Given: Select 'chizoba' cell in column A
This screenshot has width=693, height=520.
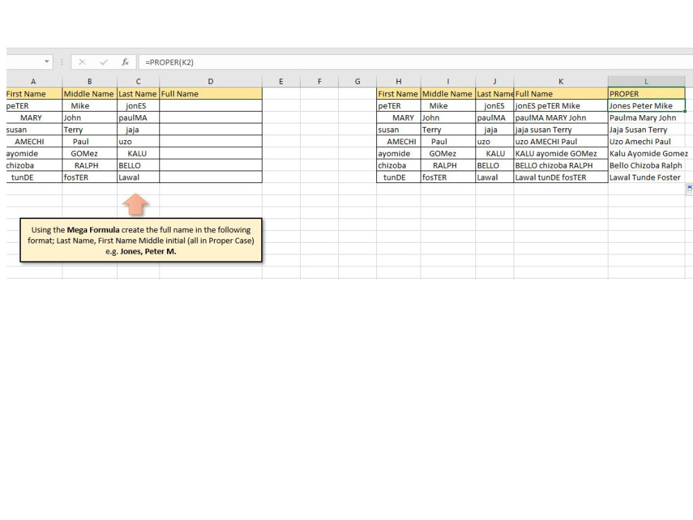Looking at the screenshot, I should [x=34, y=166].
